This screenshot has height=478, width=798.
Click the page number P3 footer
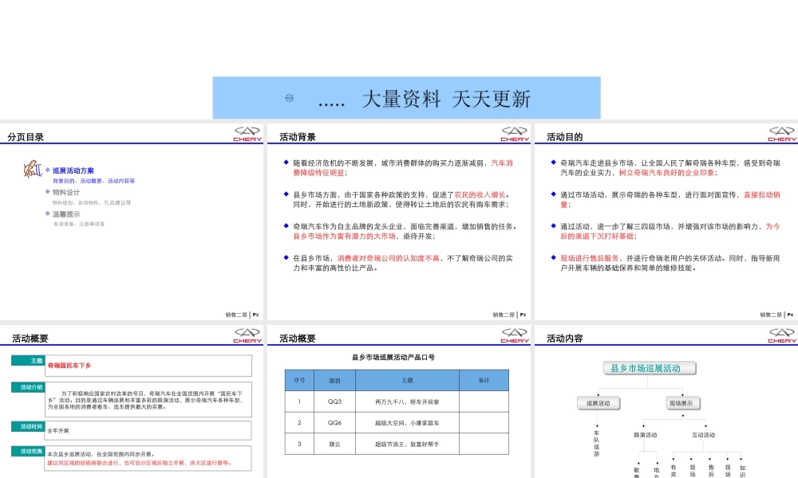[x=523, y=315]
